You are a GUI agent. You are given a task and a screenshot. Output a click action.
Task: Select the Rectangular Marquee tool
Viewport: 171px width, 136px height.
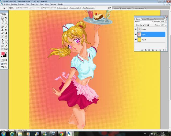pyautogui.click(x=2, y=17)
